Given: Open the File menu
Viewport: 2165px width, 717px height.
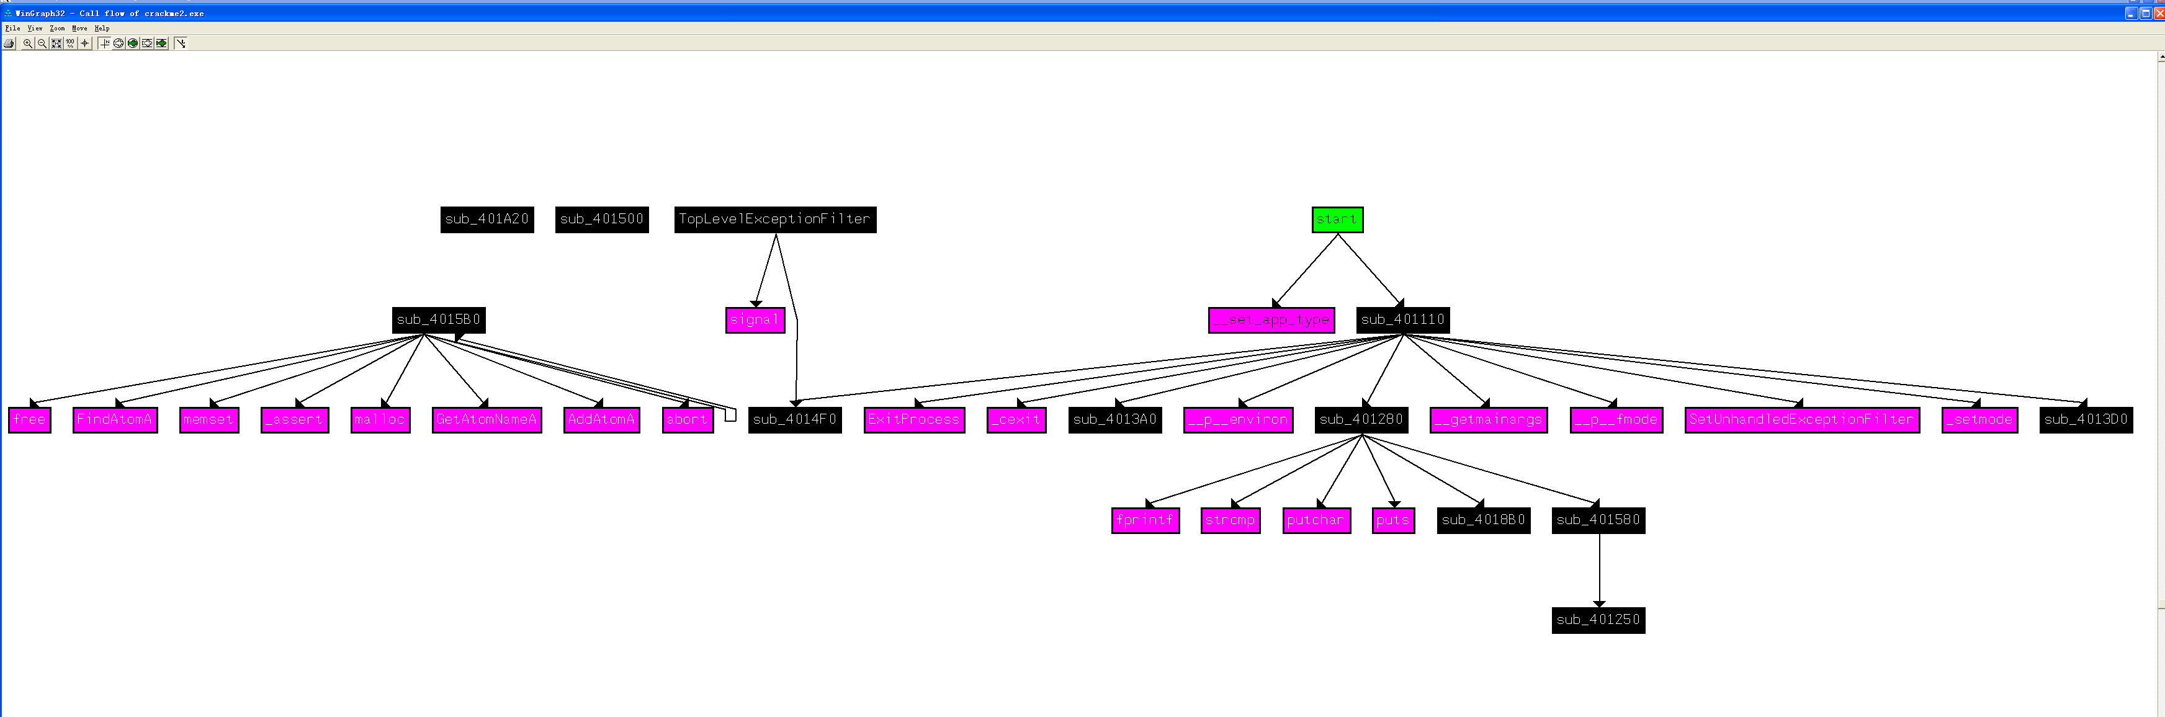Looking at the screenshot, I should pyautogui.click(x=12, y=27).
